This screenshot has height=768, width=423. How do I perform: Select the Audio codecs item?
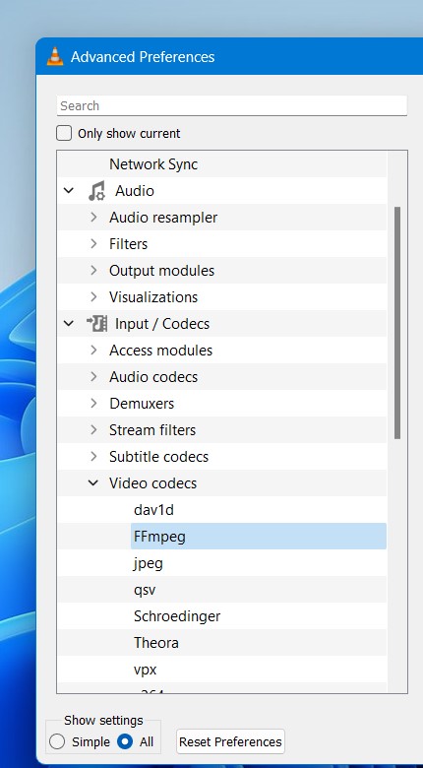[x=153, y=377]
